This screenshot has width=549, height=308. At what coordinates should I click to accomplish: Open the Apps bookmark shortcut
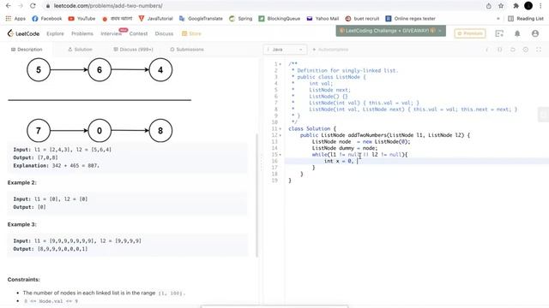[15, 19]
